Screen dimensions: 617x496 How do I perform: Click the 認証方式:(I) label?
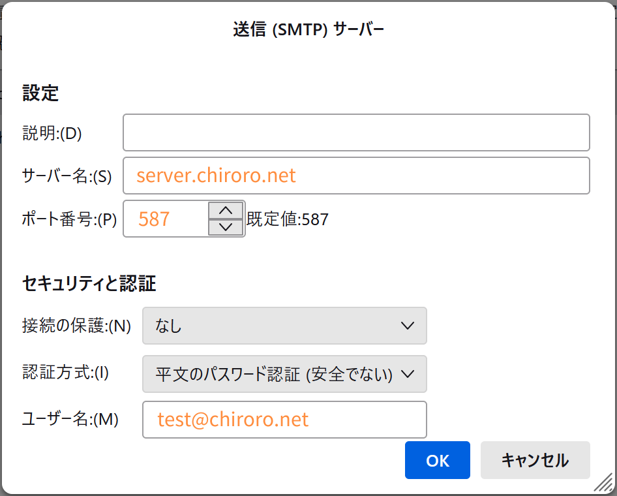coord(65,373)
